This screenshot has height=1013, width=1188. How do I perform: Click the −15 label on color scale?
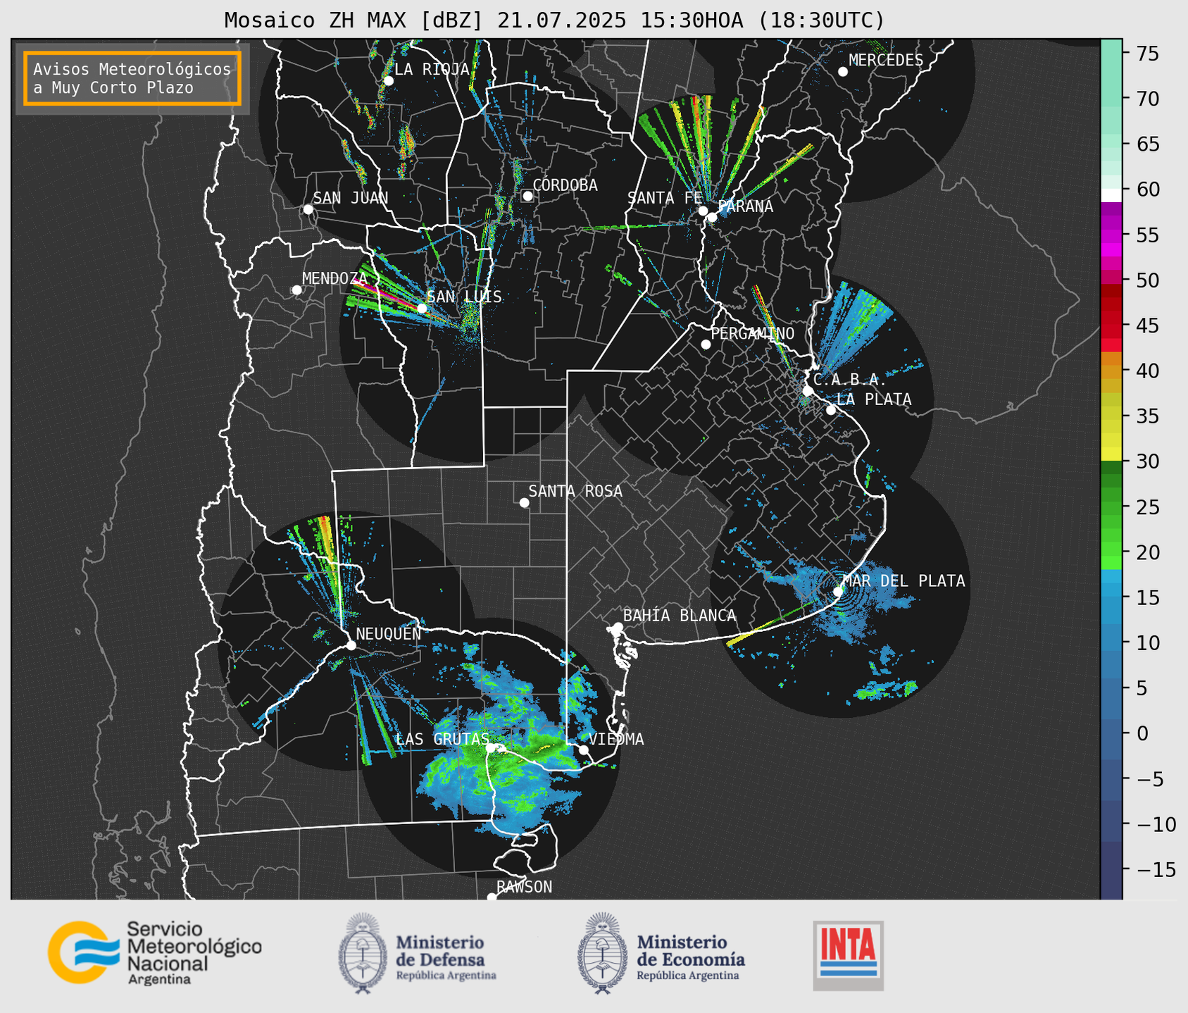pyautogui.click(x=1156, y=869)
